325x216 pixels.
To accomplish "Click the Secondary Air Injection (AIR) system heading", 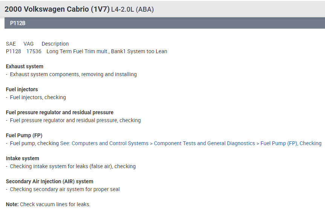I will tap(49, 181).
